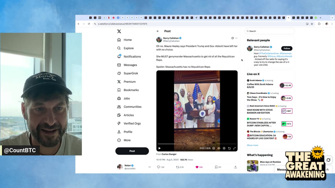This screenshot has height=188, width=335.
Task: Open SuperGrok from the sidebar
Action: [127, 73]
